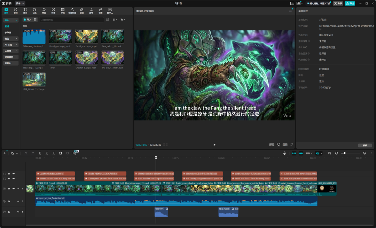Mute the main video track's audio
This screenshot has width=376, height=228.
[18, 188]
